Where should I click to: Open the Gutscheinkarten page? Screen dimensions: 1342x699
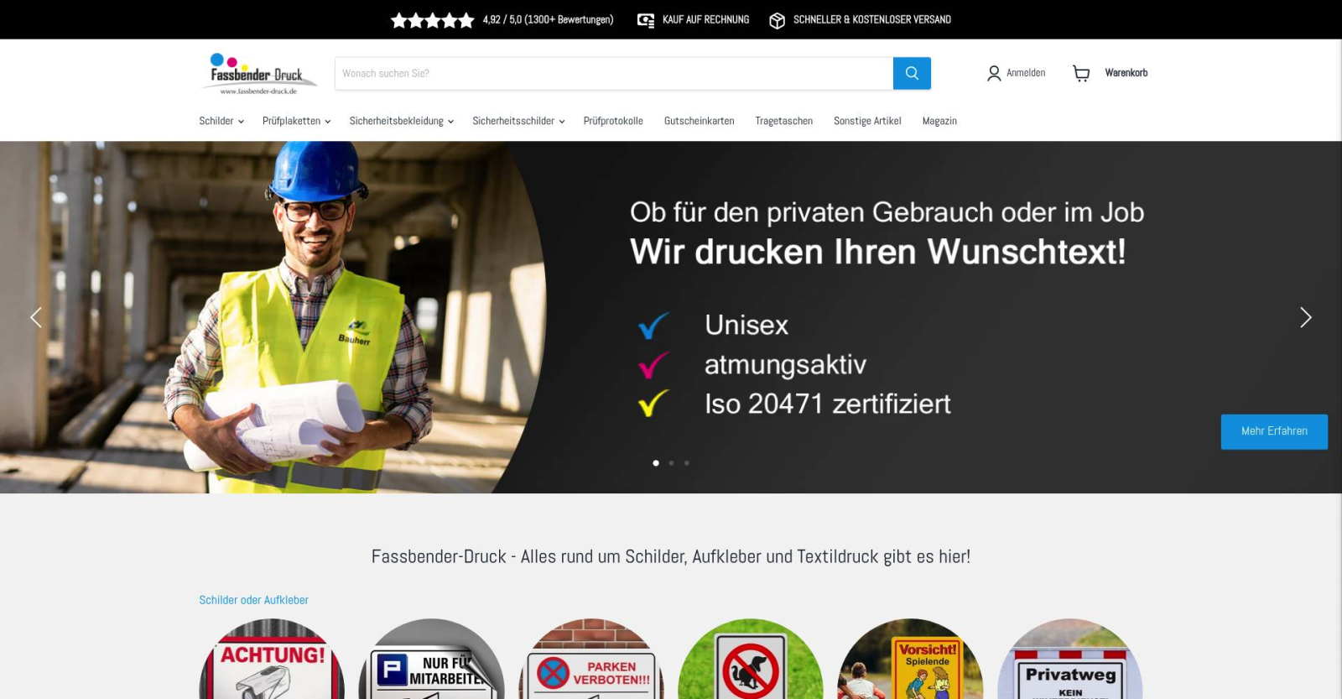point(699,121)
